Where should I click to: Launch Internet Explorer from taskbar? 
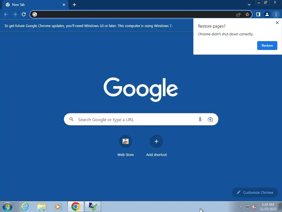point(25,206)
